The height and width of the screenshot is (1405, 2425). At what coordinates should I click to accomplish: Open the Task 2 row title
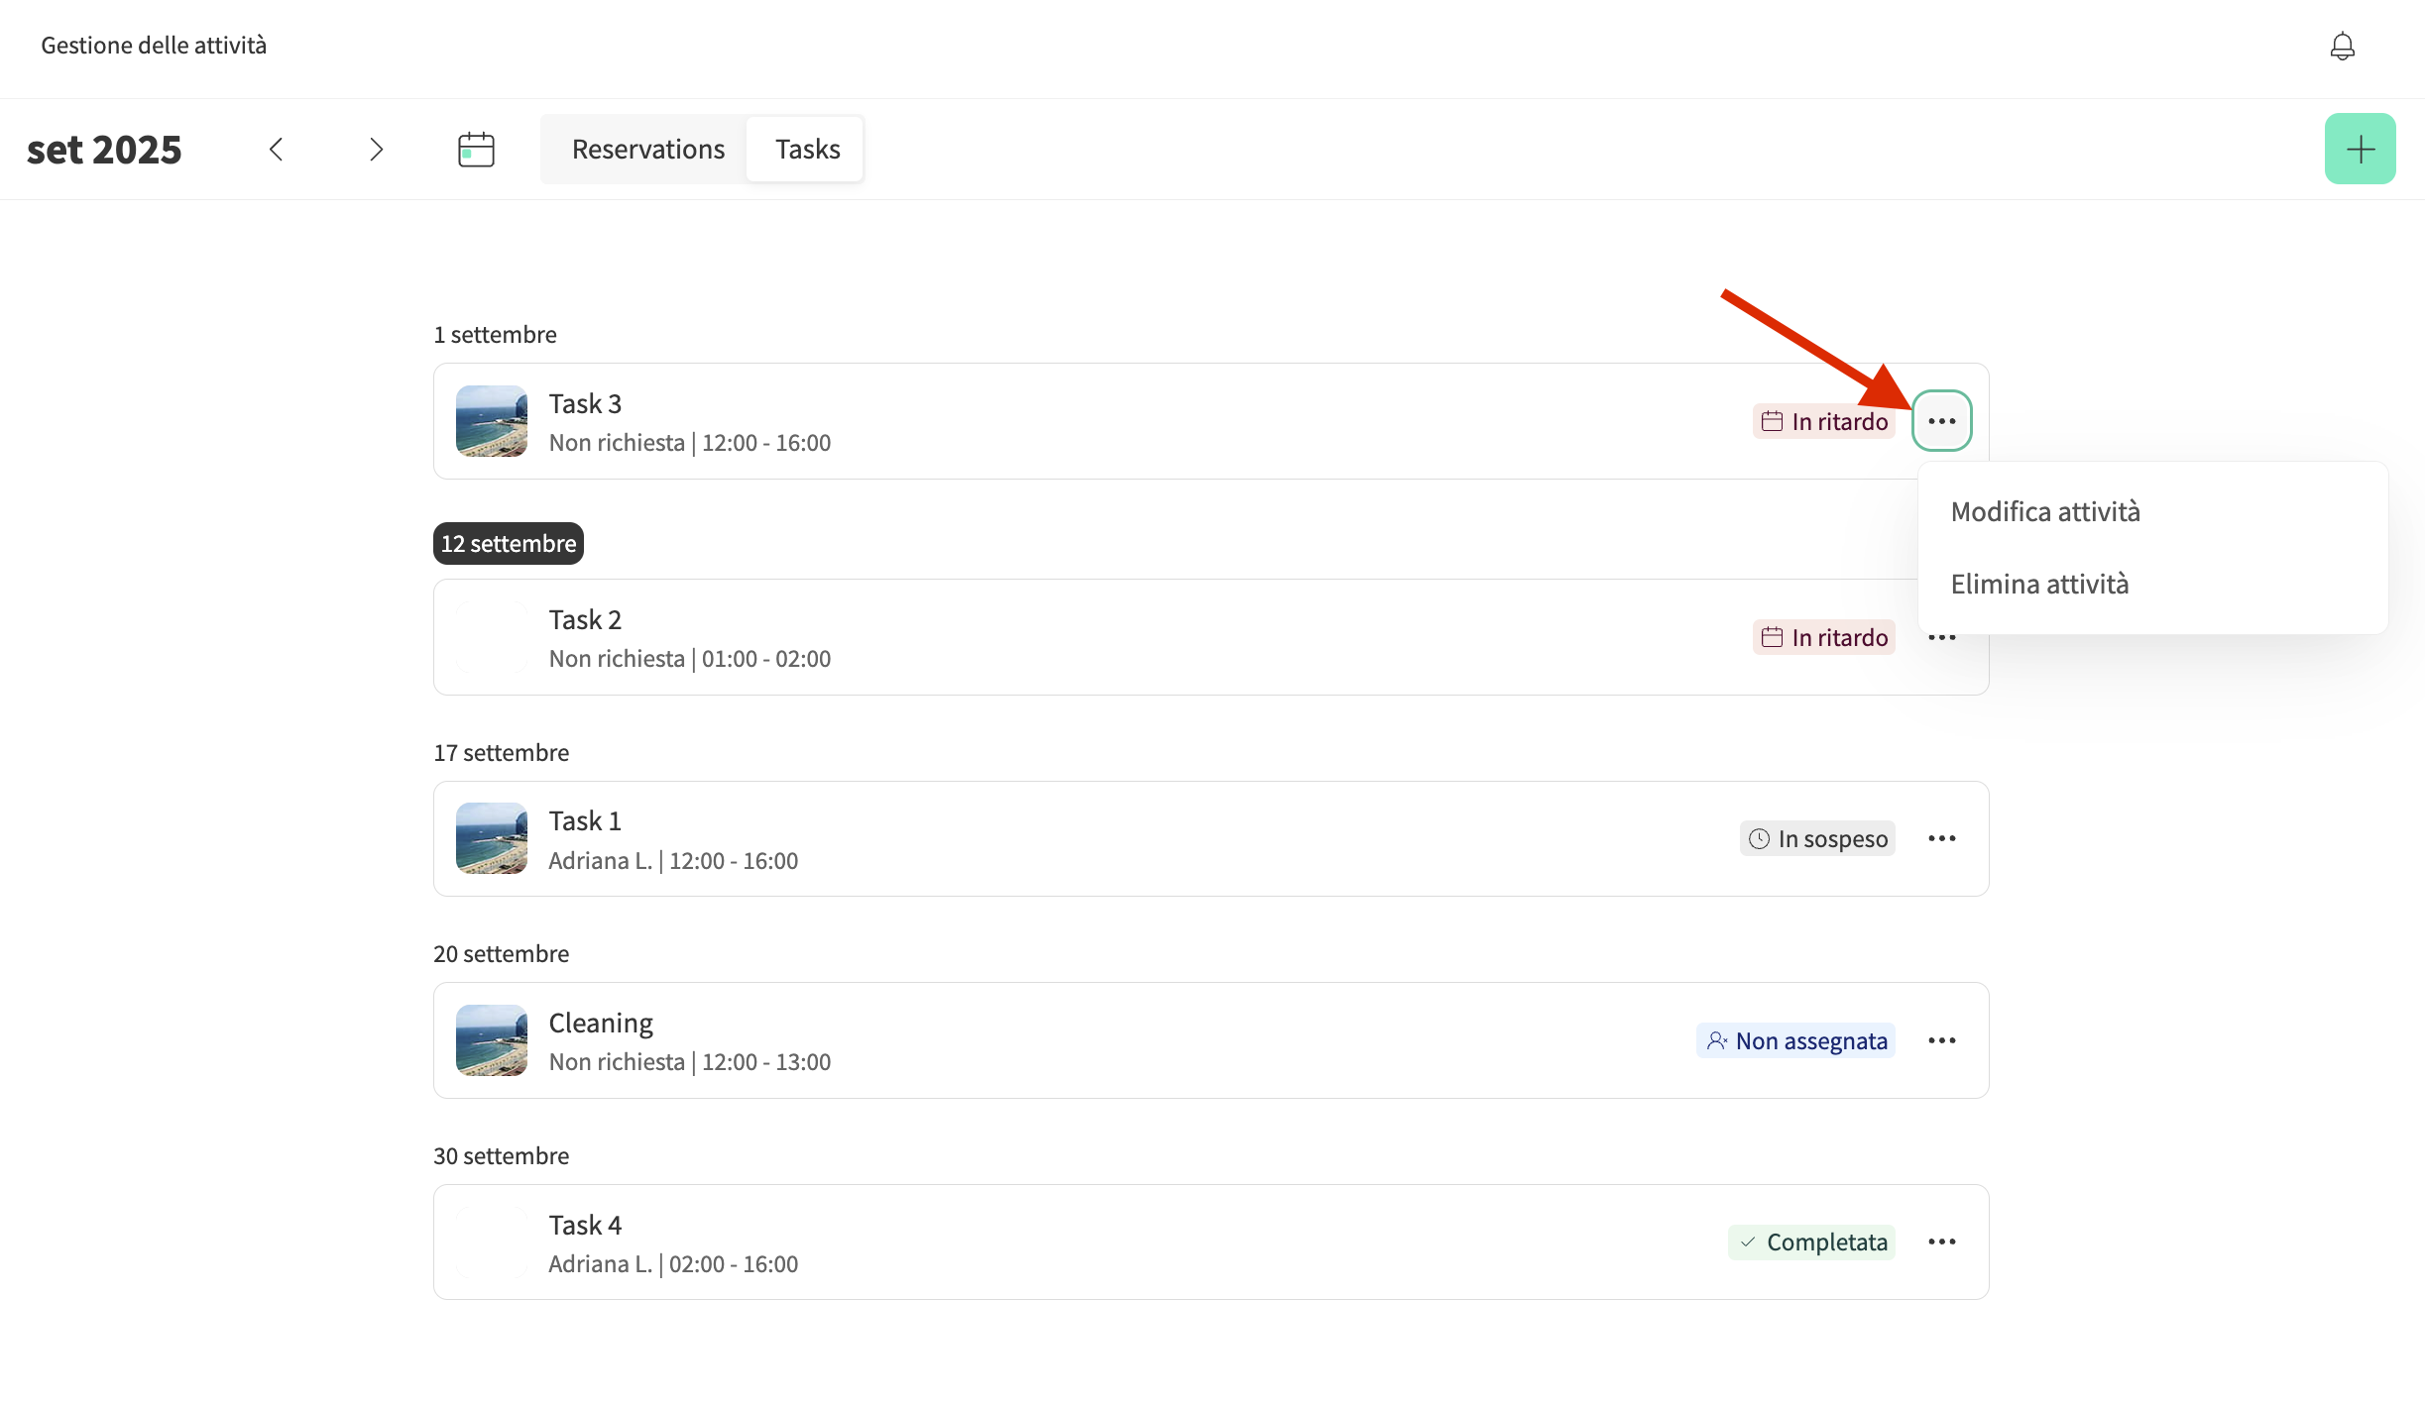(585, 620)
